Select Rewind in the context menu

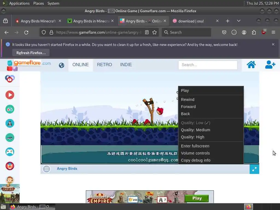(x=211, y=100)
